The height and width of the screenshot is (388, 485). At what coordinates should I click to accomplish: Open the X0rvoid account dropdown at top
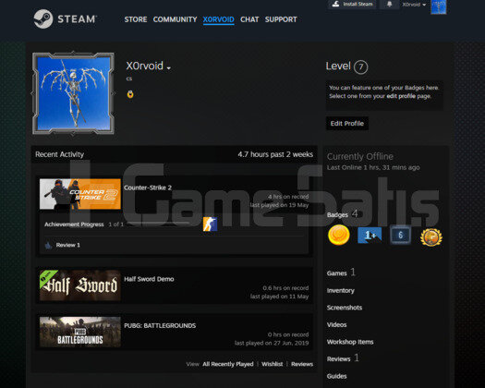point(414,5)
